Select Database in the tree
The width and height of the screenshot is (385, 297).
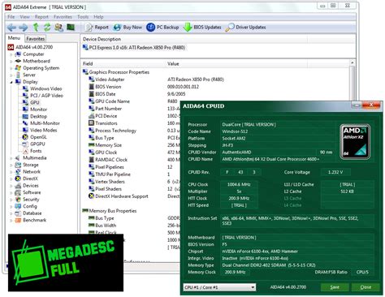(28, 213)
